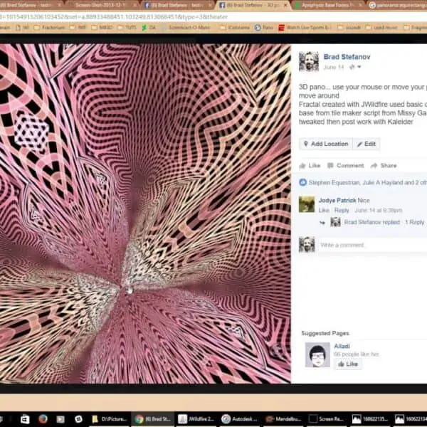Switch to the Chrome taskbar window
Screen dimensions: 427x427
[152, 419]
